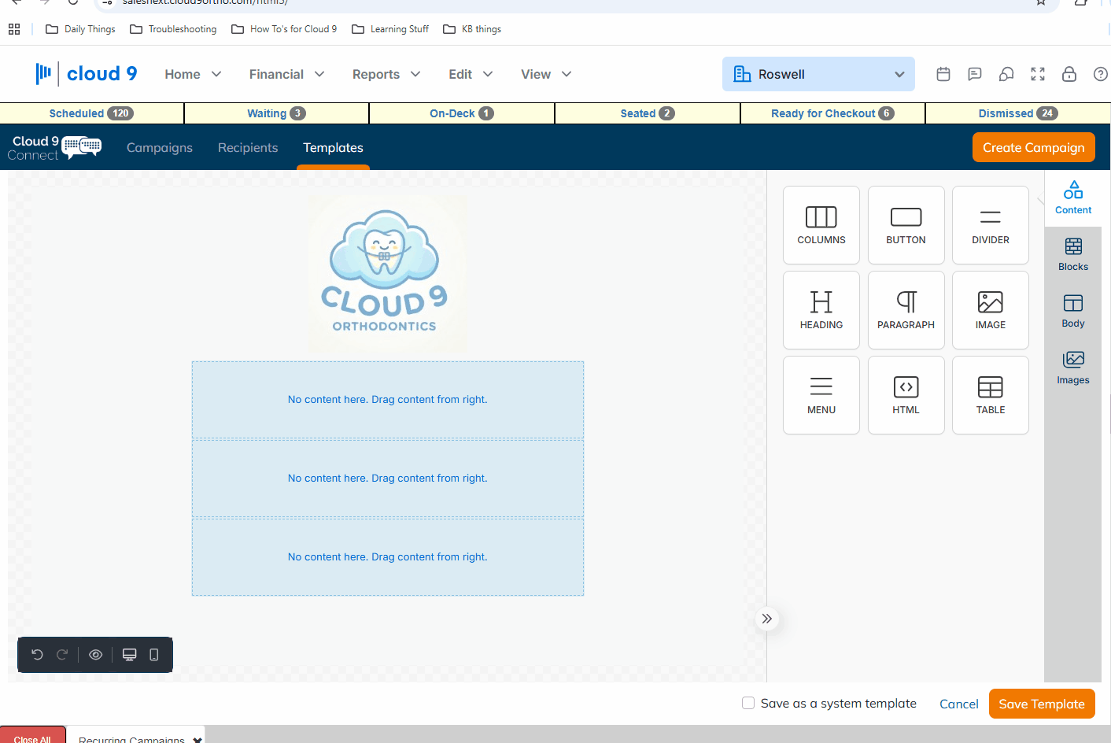Toggle fullscreen mode icon
This screenshot has width=1111, height=743.
tap(1038, 74)
